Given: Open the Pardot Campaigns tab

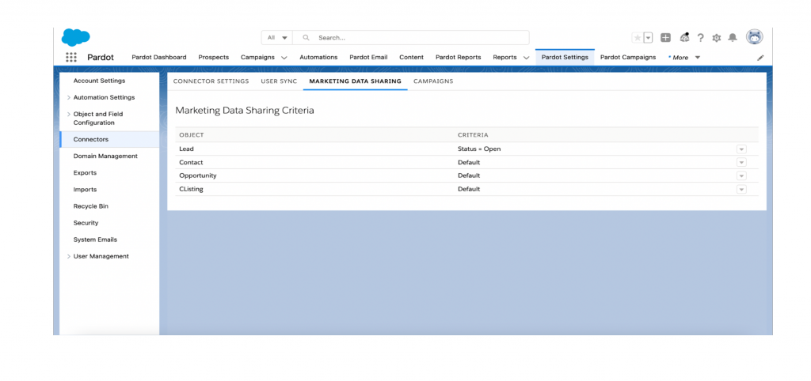Looking at the screenshot, I should pyautogui.click(x=628, y=57).
